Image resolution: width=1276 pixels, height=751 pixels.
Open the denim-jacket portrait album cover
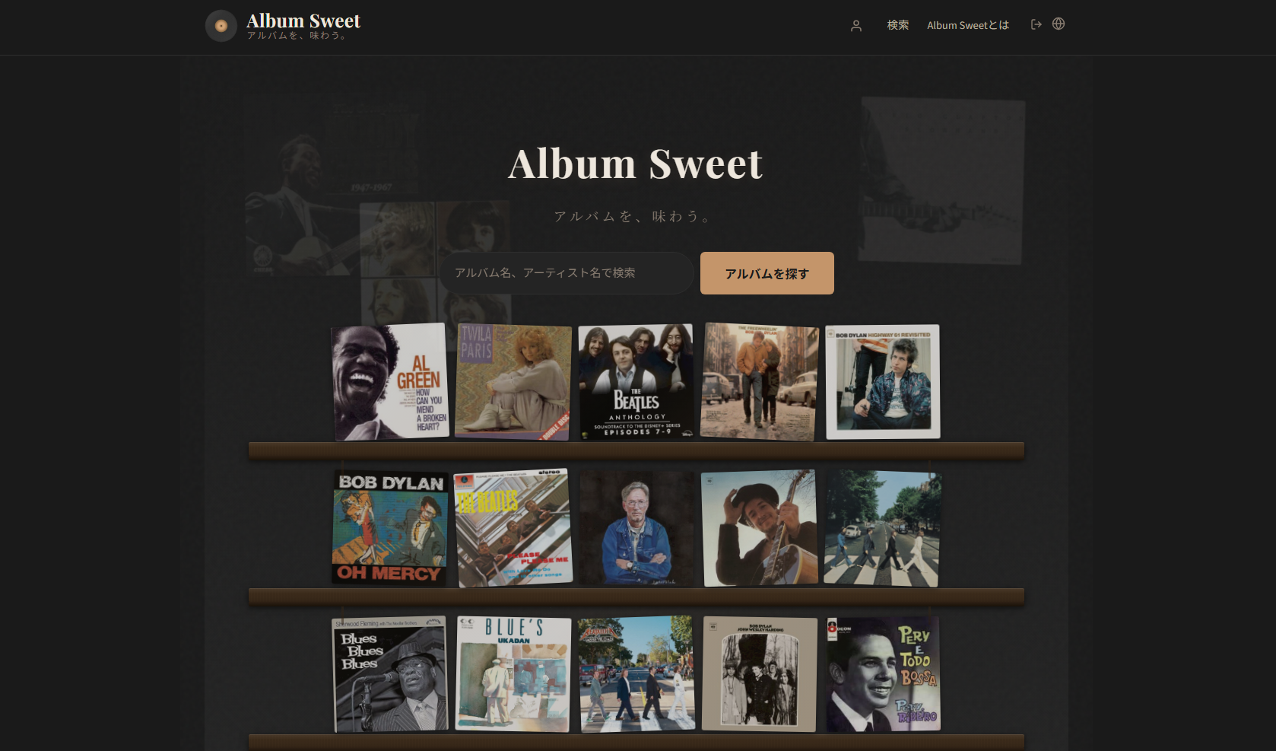(x=636, y=527)
